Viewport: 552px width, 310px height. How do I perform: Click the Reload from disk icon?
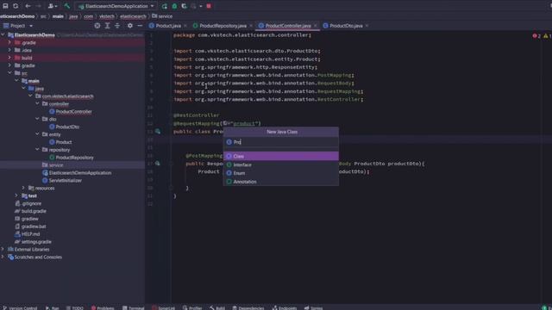pyautogui.click(x=16, y=6)
